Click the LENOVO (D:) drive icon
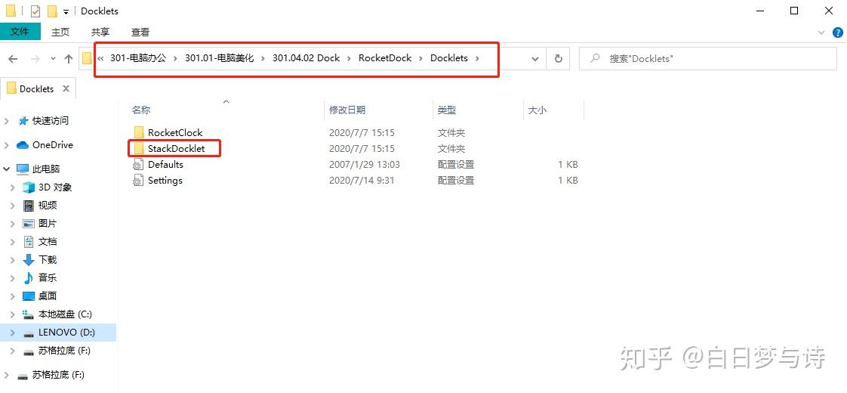 [x=29, y=333]
